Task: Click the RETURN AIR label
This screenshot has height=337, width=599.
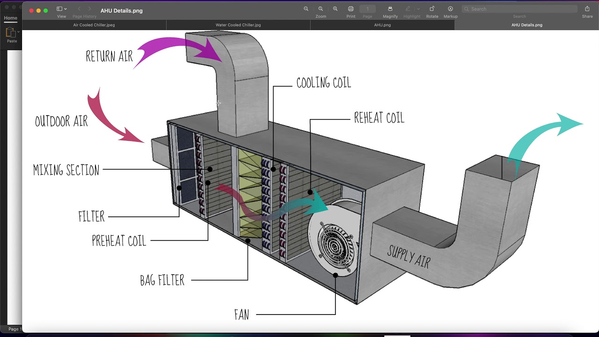Action: pyautogui.click(x=110, y=57)
